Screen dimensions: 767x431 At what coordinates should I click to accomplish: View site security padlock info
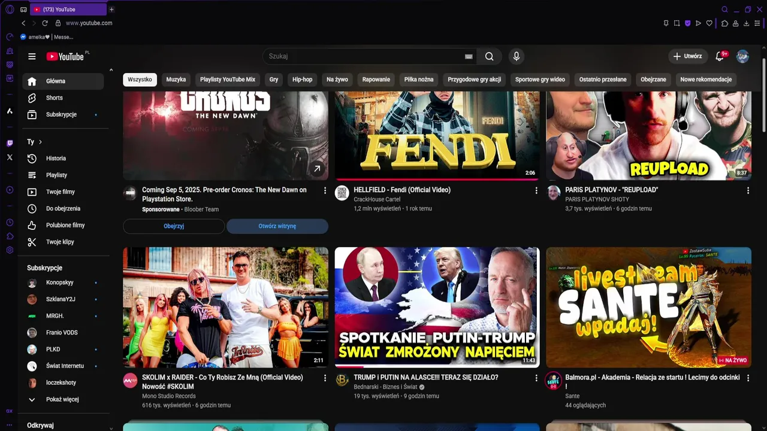pyautogui.click(x=58, y=23)
